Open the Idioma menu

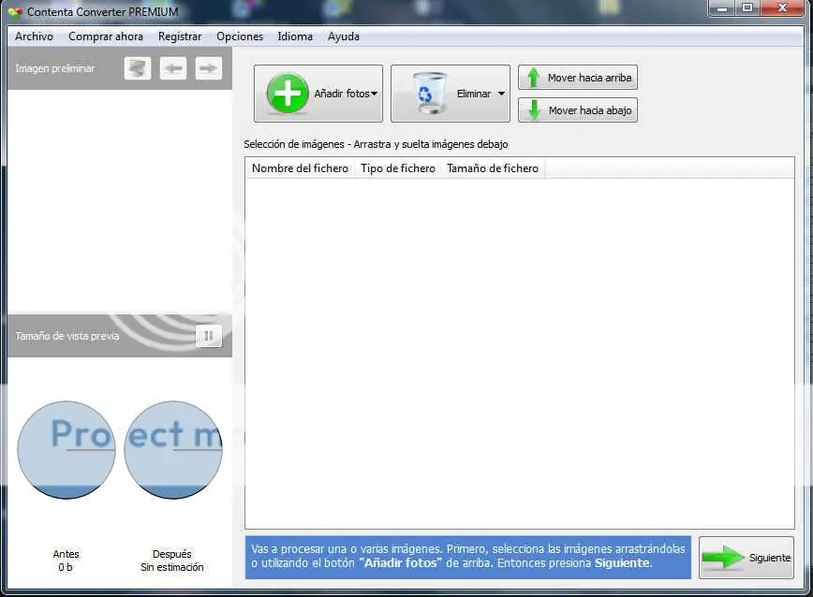pyautogui.click(x=295, y=36)
